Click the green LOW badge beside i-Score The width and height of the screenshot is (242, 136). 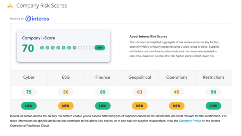point(100,48)
